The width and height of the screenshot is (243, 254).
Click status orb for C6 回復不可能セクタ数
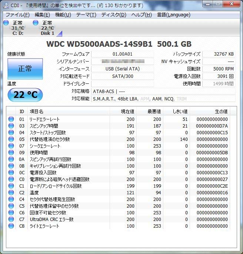(x=11, y=212)
